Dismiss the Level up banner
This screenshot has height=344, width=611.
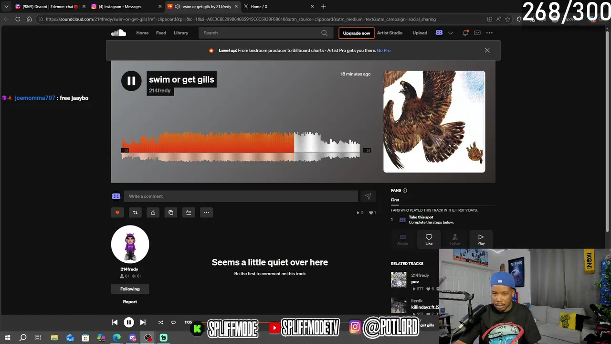487,50
